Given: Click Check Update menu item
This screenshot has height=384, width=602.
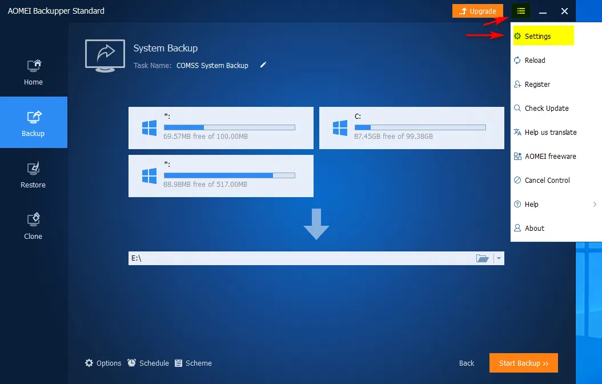Looking at the screenshot, I should [556, 109].
